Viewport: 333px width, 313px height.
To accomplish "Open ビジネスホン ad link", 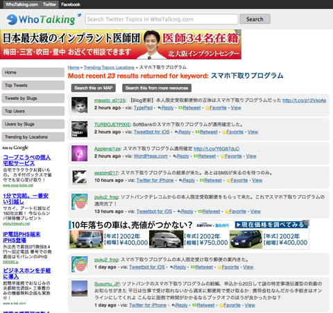I will tap(26, 273).
